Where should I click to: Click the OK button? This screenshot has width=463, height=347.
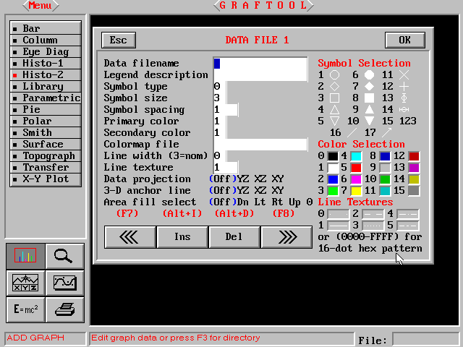pyautogui.click(x=405, y=40)
